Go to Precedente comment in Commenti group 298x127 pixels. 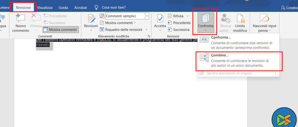[x=55, y=16]
